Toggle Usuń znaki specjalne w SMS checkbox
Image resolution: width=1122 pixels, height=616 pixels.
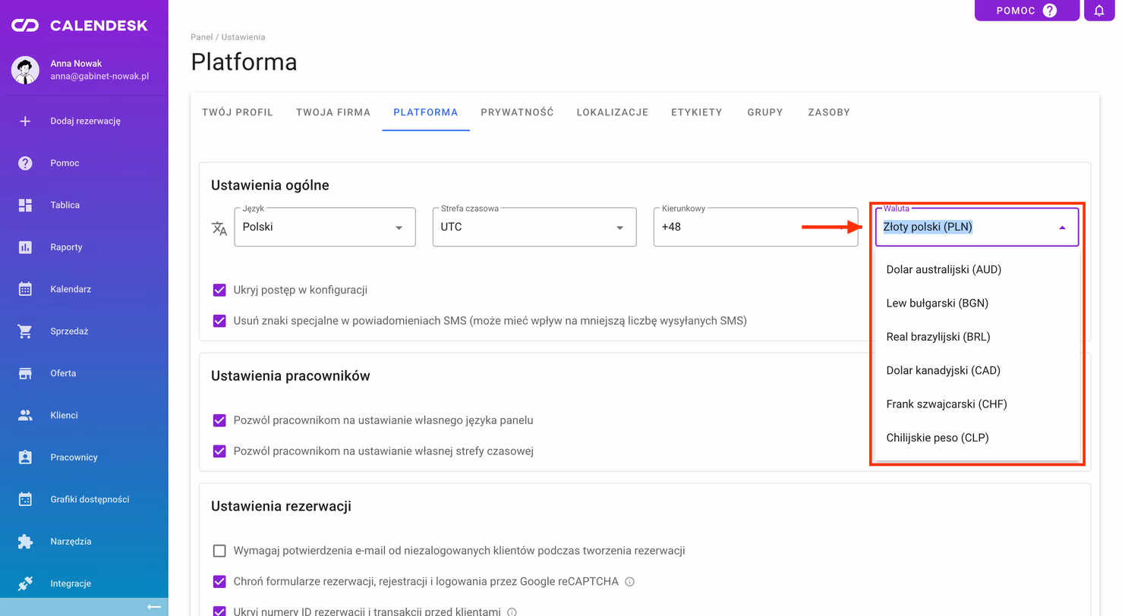pyautogui.click(x=219, y=321)
